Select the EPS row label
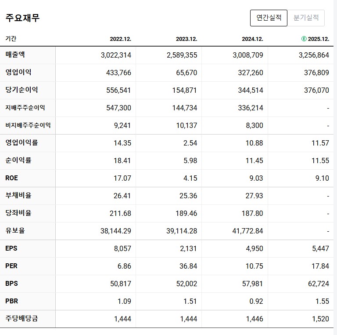 pyautogui.click(x=11, y=248)
